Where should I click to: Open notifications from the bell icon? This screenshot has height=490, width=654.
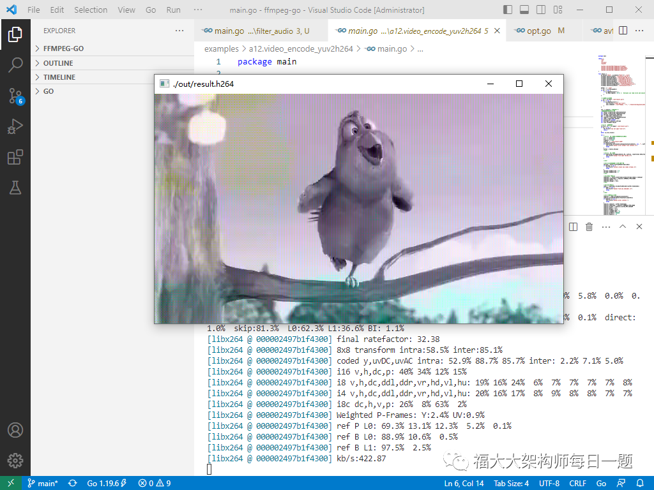coord(641,483)
